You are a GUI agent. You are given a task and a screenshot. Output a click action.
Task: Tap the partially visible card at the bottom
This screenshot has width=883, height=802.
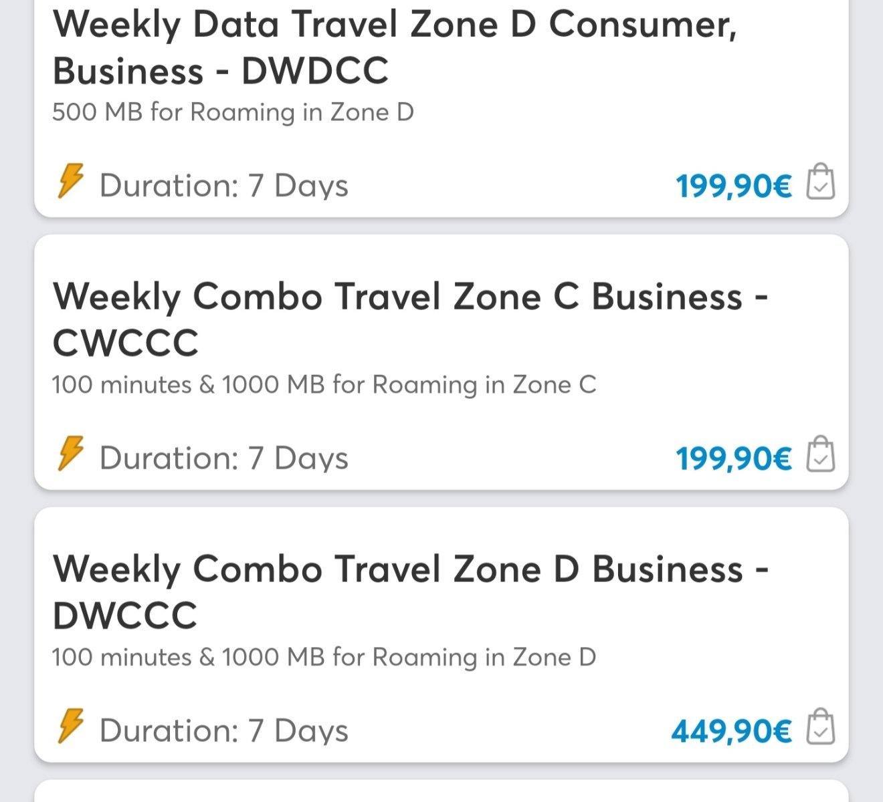(441, 793)
